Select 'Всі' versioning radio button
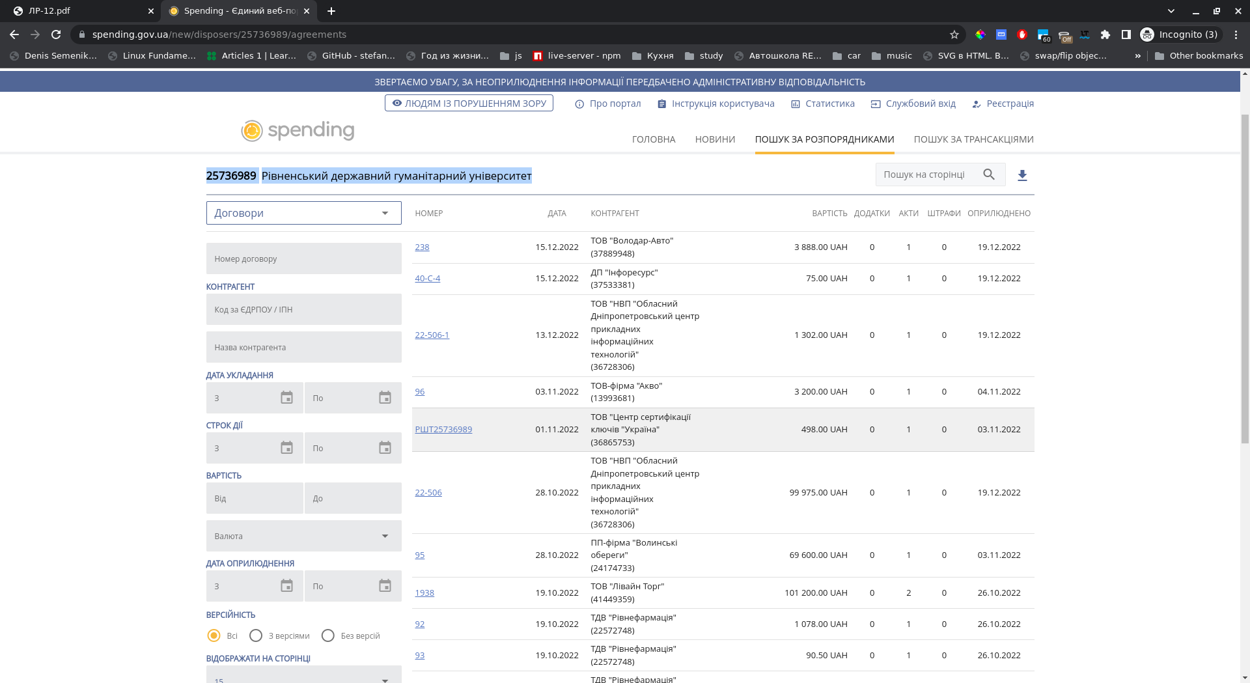 (214, 635)
